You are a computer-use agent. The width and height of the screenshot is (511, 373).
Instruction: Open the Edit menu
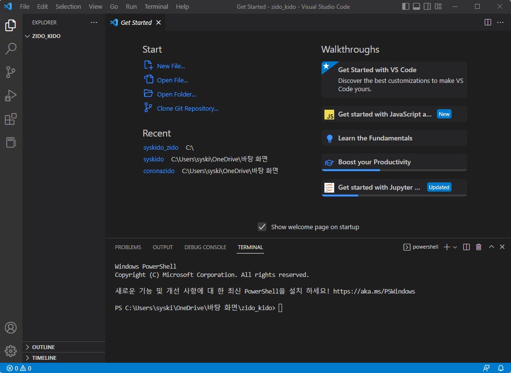42,6
